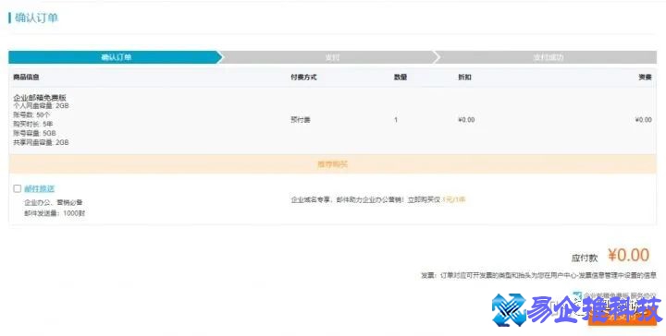Click the orange submit button under the agreement
Image resolution: width=666 pixels, height=336 pixels.
click(623, 316)
